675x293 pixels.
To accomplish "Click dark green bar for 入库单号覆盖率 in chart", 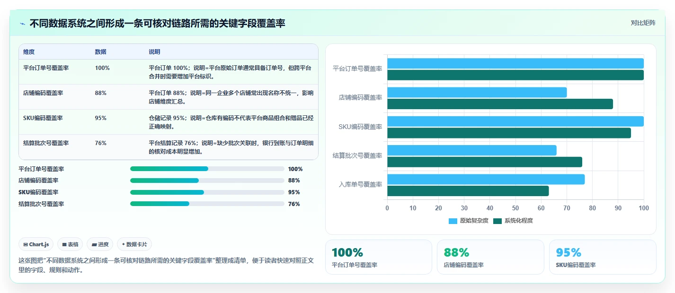I will (x=468, y=191).
